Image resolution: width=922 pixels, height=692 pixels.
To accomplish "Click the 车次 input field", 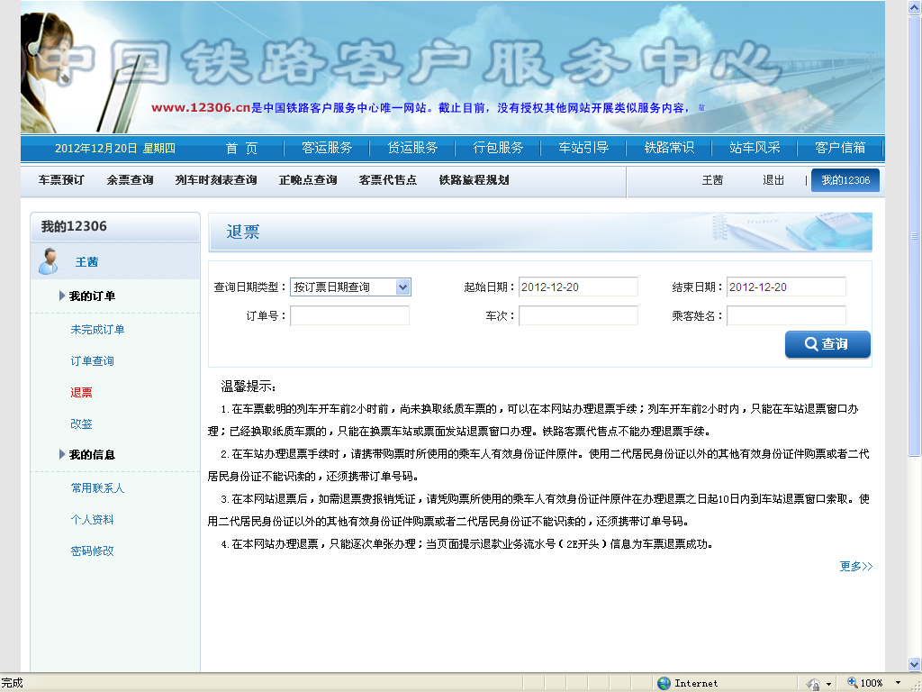I will click(x=578, y=316).
